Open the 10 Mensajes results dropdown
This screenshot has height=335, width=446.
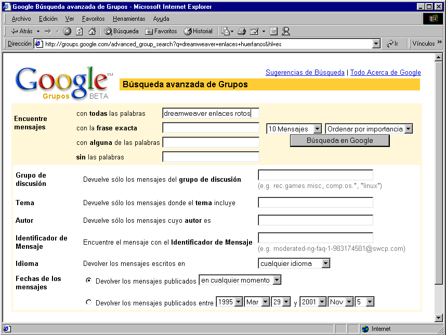pos(318,129)
